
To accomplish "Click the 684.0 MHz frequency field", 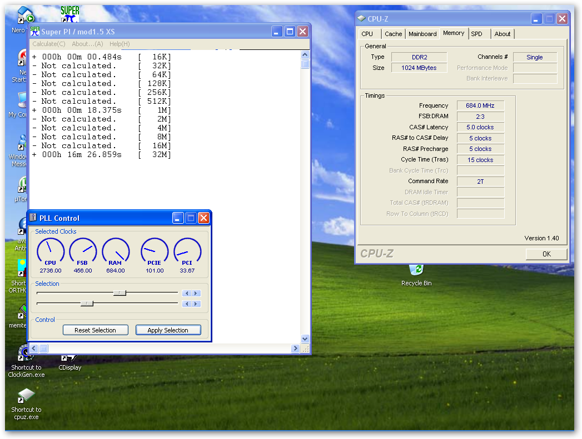I will pos(480,105).
